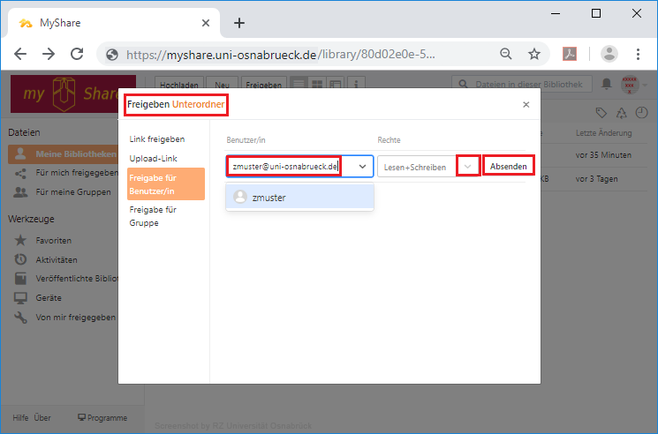
Task: Open a new browser tab
Action: (x=238, y=23)
